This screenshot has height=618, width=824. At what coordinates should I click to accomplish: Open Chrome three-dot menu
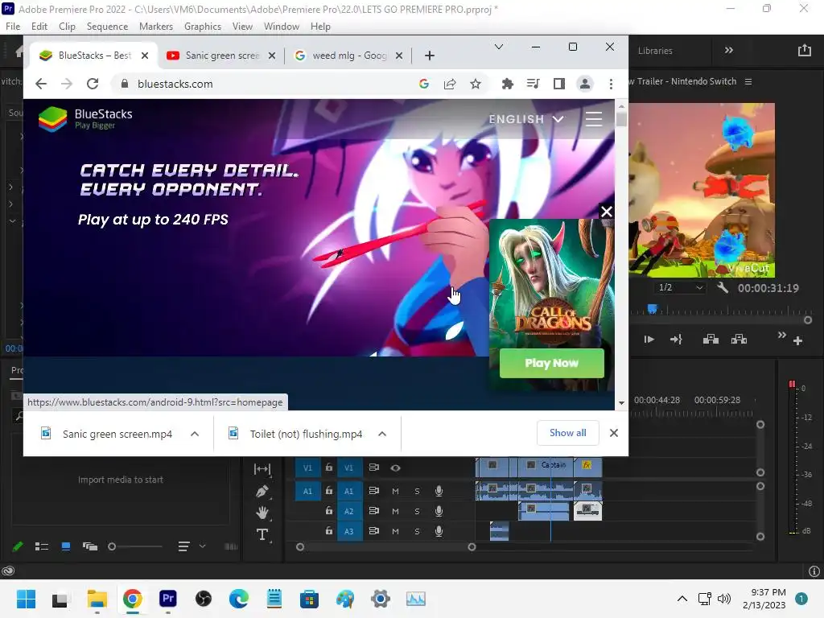611,84
